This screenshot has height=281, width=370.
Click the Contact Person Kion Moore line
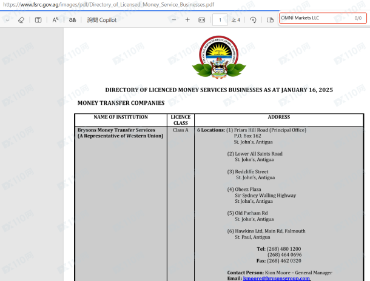click(x=280, y=273)
